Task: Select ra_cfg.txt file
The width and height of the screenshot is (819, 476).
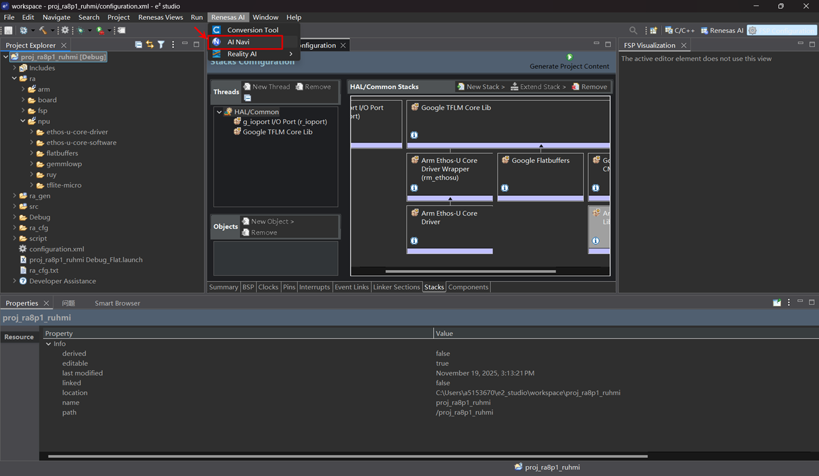Action: [x=38, y=270]
